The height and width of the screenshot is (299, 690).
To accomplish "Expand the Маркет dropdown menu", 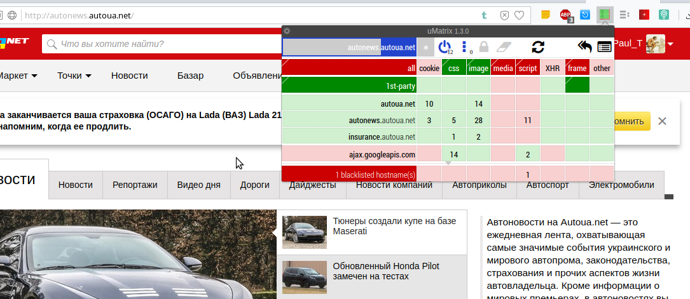I will click(18, 76).
